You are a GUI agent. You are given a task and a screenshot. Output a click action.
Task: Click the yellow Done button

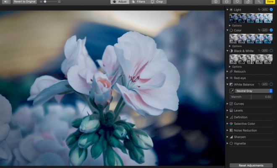270,2
